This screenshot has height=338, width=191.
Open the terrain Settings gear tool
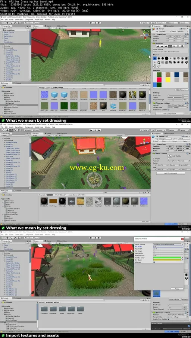click(182, 46)
